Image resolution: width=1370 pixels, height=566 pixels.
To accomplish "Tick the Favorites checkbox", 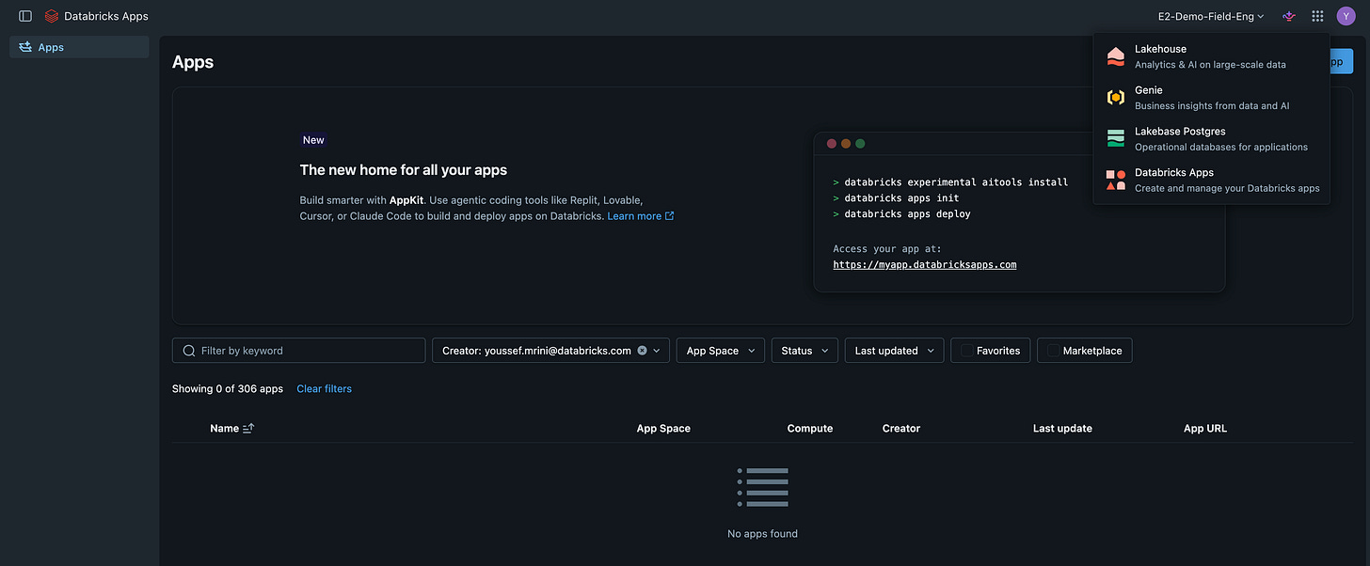I will (x=965, y=351).
